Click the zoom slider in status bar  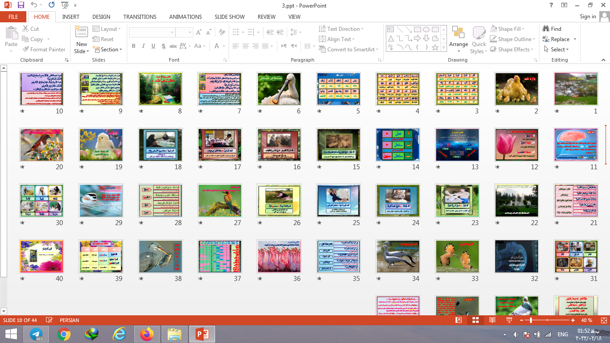pyautogui.click(x=531, y=320)
